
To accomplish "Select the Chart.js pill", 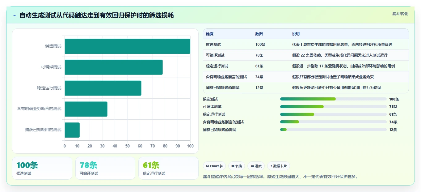I will pos(214,166).
